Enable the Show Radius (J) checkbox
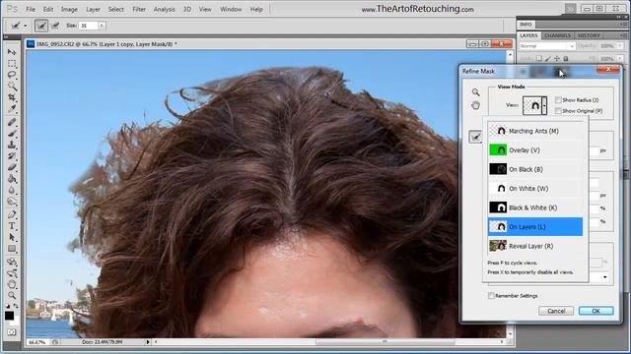 tap(558, 100)
